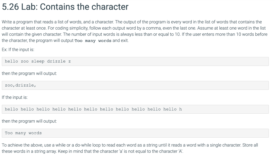Click the repeated 'hello' input example box
Image resolution: width=275 pixels, height=158 pixels.
(x=135, y=109)
